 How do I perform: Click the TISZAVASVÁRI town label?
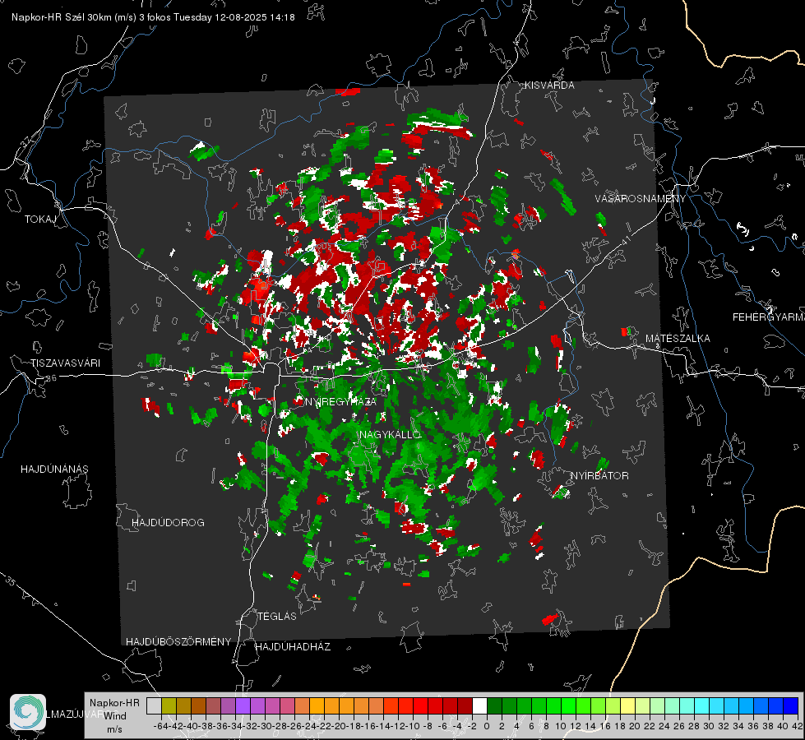(x=65, y=363)
